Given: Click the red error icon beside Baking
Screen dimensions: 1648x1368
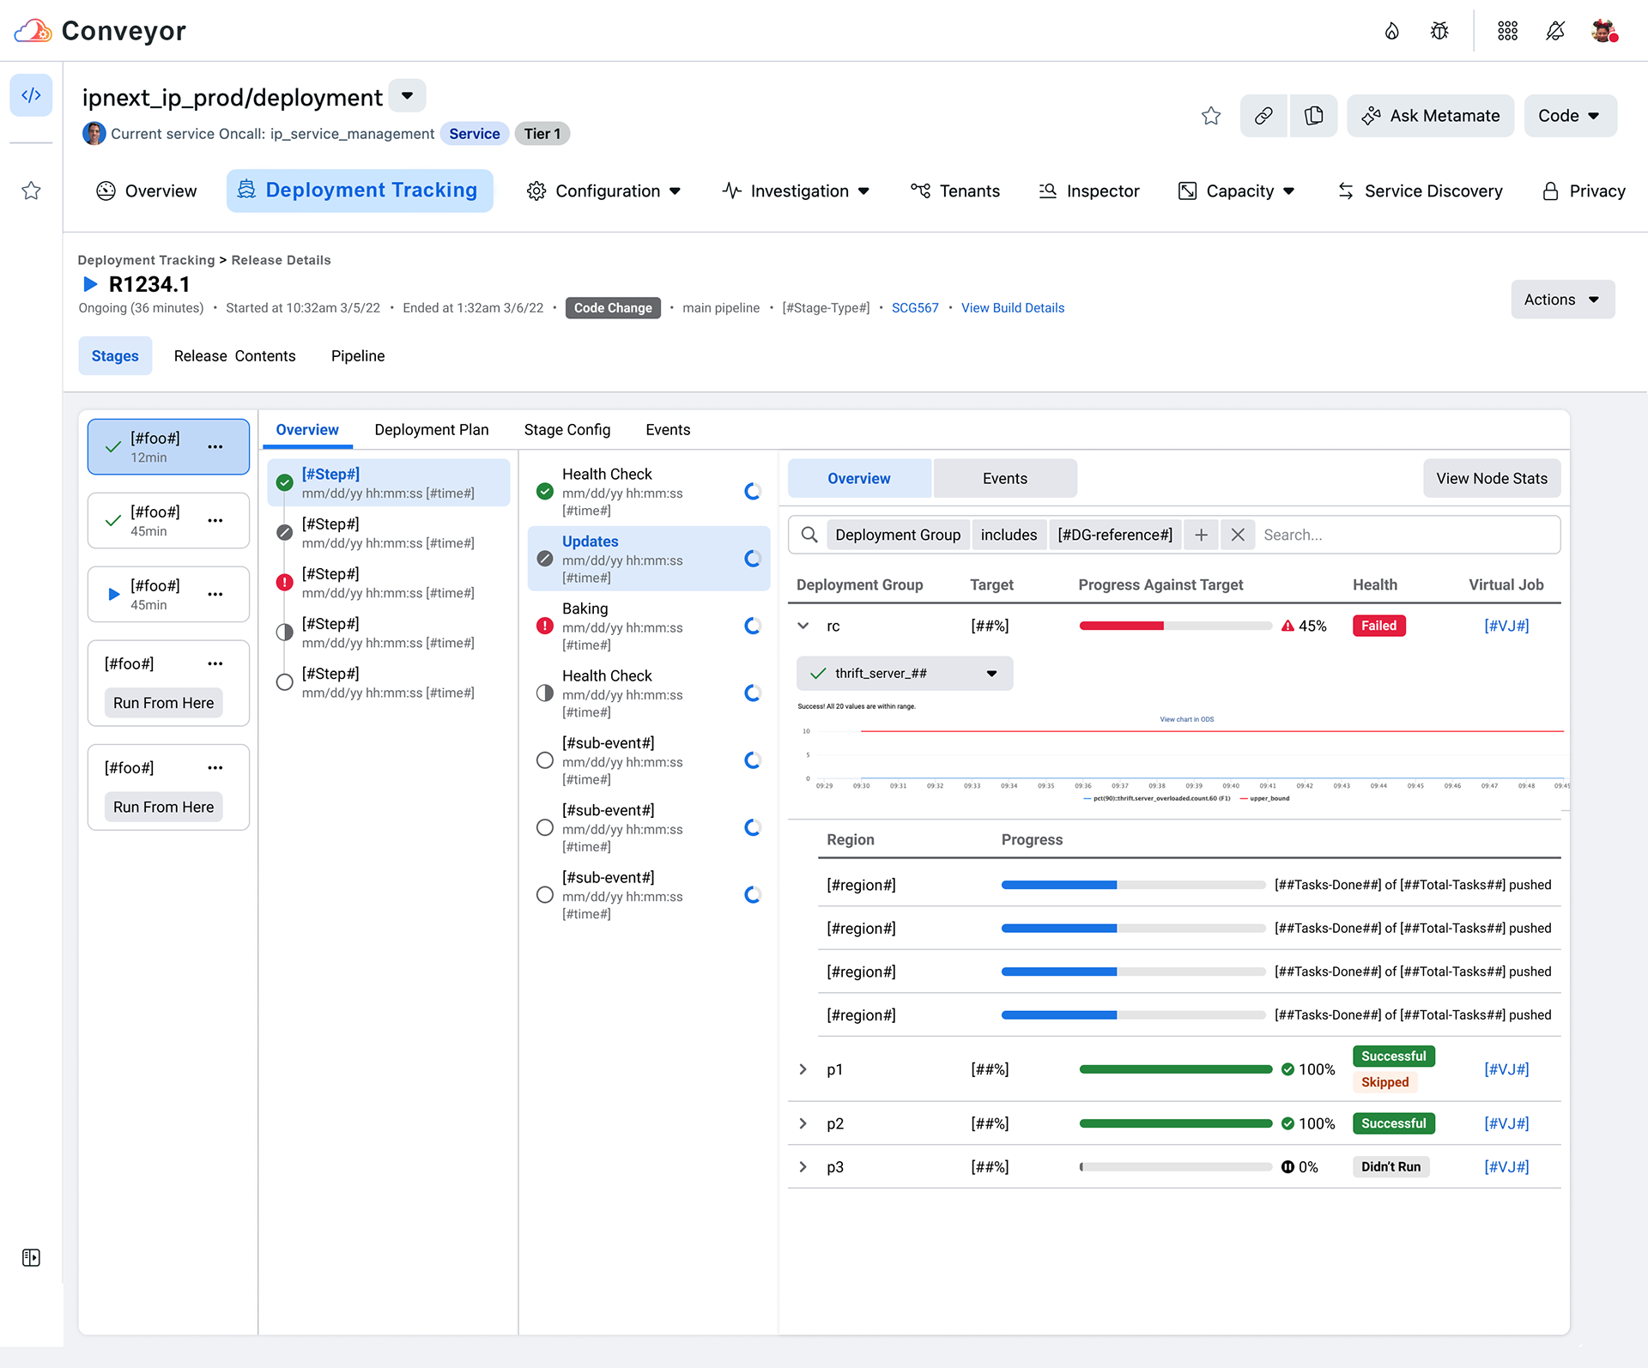Looking at the screenshot, I should point(545,626).
